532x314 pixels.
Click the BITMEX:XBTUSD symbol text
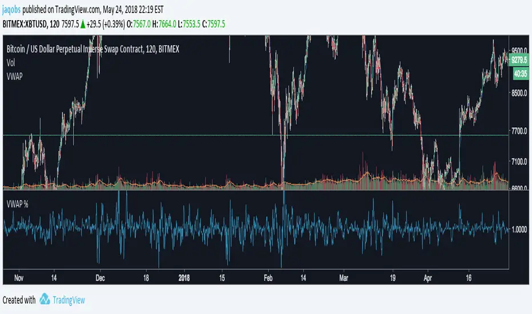25,24
